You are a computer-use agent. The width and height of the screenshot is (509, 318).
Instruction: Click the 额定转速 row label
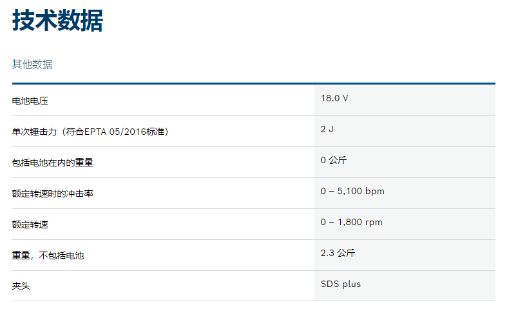click(30, 225)
